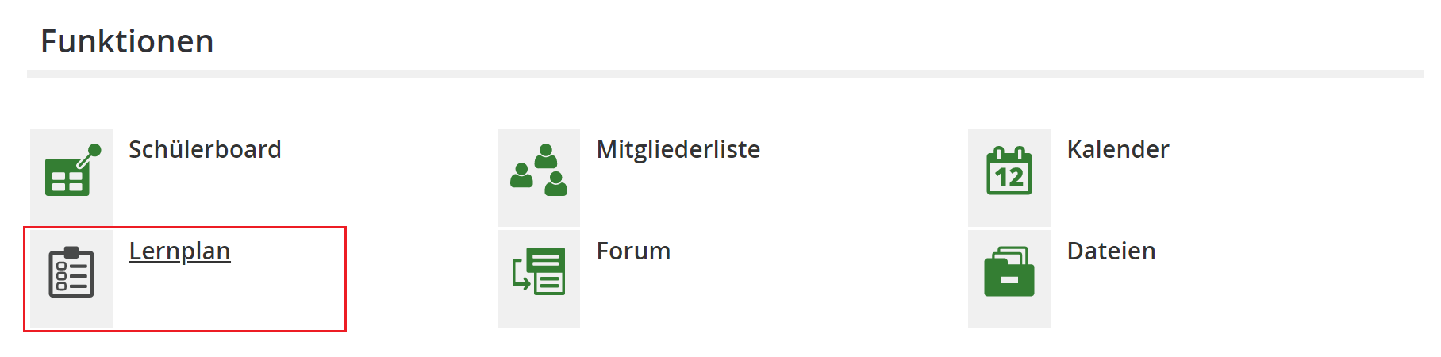
Task: Click the Funktionen section heading
Action: 127,41
